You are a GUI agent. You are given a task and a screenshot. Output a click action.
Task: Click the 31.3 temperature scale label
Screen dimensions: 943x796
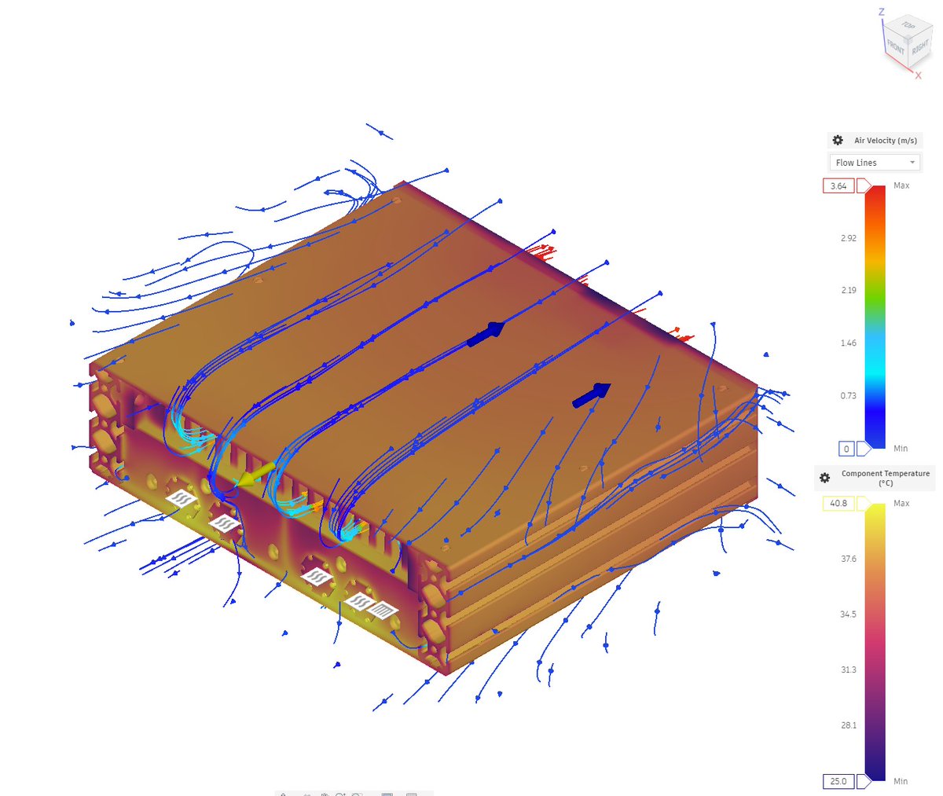click(x=848, y=670)
